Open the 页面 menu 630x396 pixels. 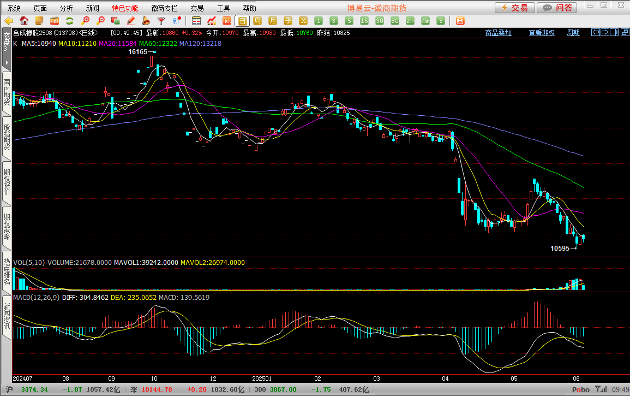pos(40,8)
